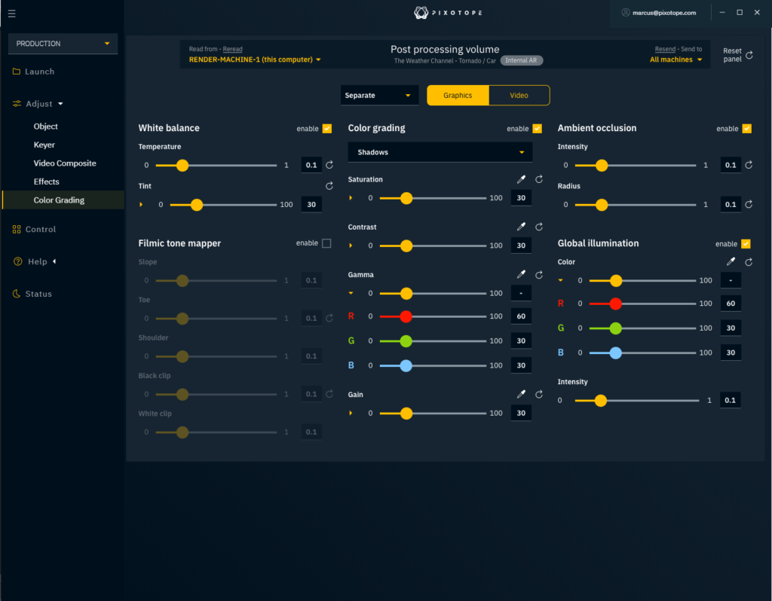Disable the White balance enable checkbox
The image size is (772, 601).
(x=326, y=128)
